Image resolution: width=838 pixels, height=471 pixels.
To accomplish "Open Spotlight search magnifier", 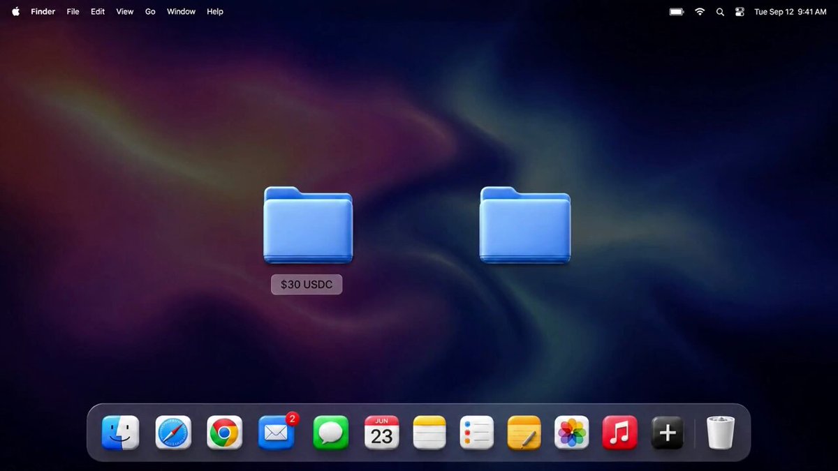I will [x=720, y=12].
